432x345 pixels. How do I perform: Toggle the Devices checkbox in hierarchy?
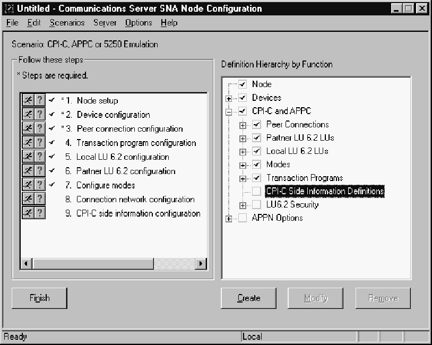(243, 98)
